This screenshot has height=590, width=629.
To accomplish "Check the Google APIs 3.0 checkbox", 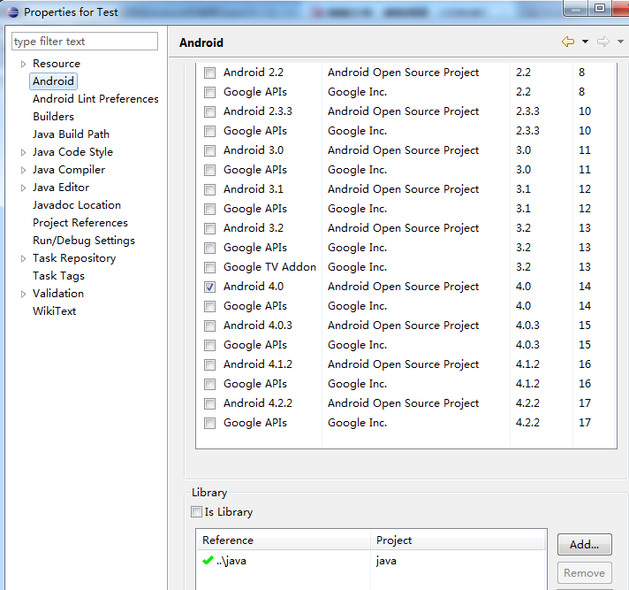I will 209,170.
